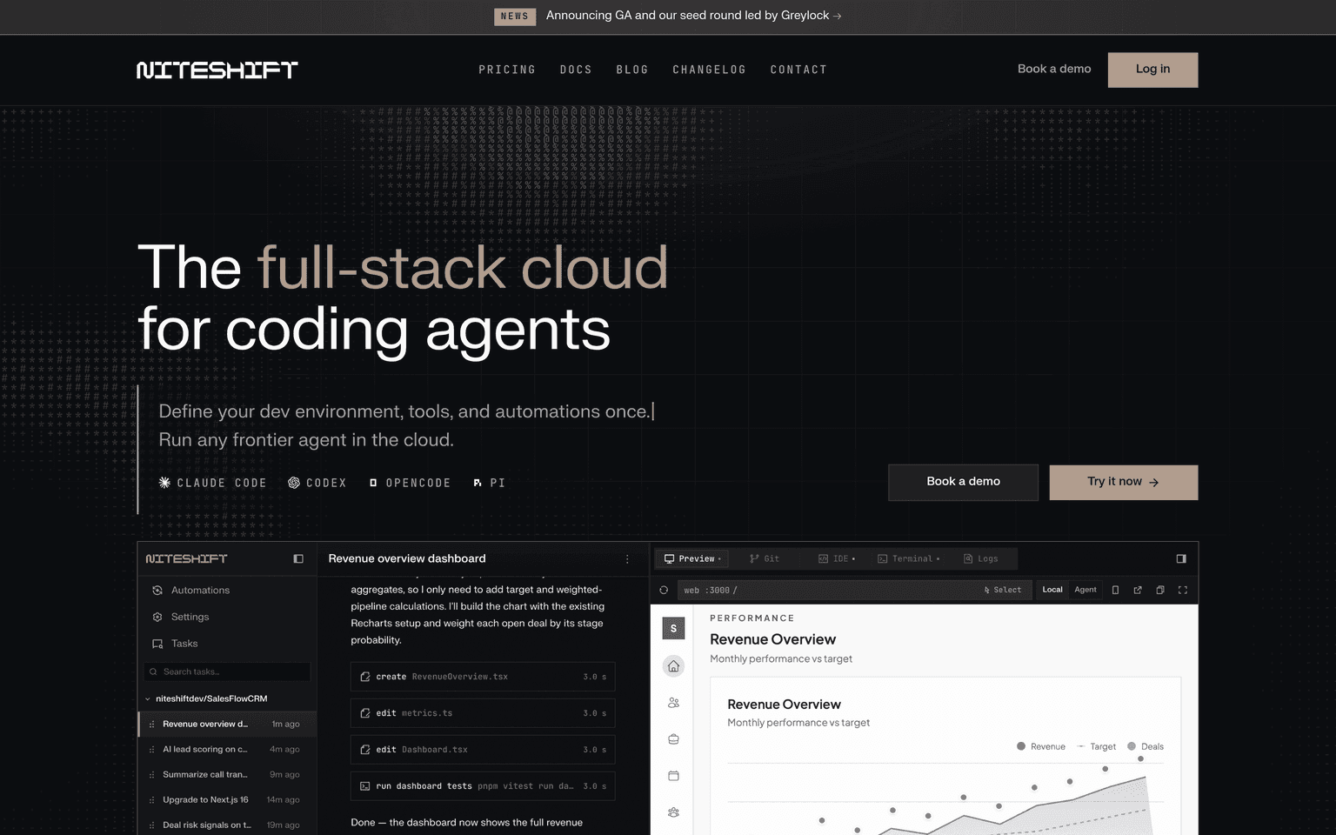The image size is (1336, 835).
Task: Click the Automations clock icon in sidebar
Action: [157, 590]
